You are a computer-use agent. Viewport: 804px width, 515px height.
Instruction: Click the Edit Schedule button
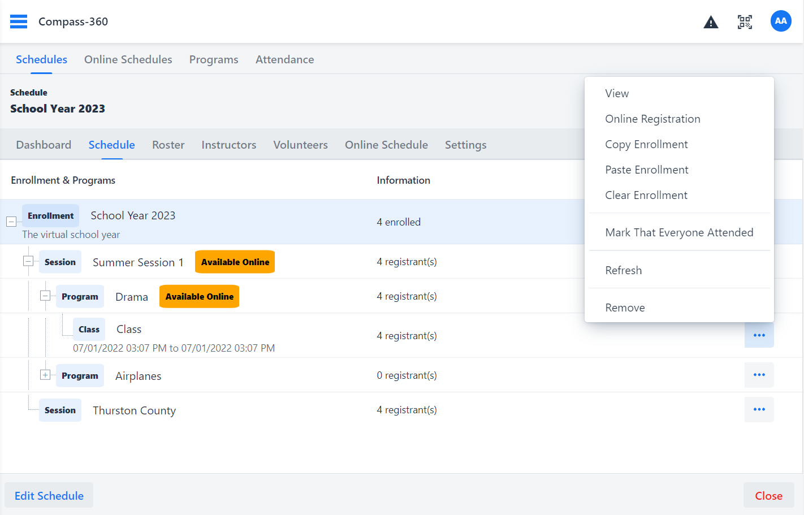pos(49,496)
